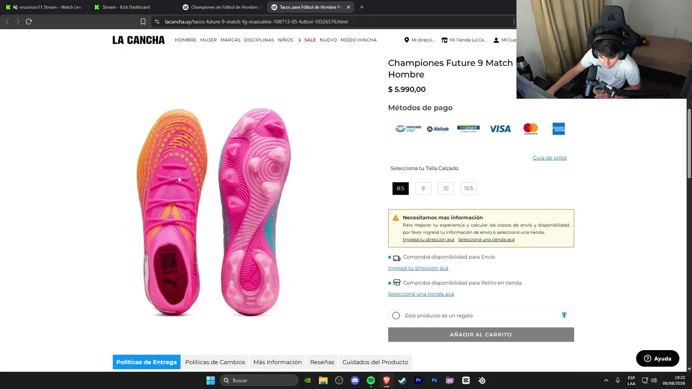Click the RedPagos payment logo

pyautogui.click(x=468, y=129)
